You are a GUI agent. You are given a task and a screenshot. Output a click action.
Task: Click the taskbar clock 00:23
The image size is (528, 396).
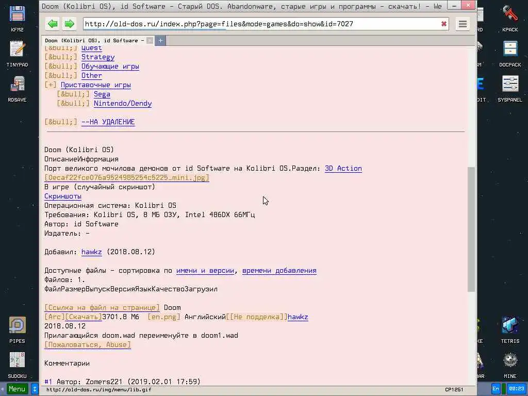(x=516, y=389)
